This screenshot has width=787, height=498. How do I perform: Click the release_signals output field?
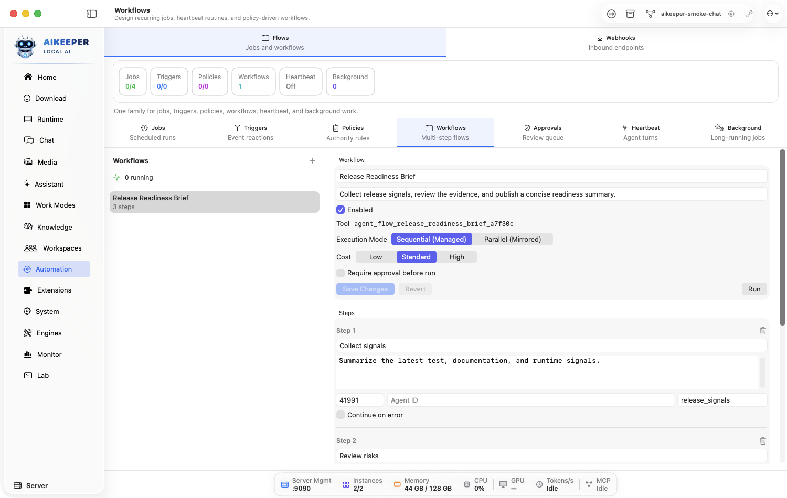(722, 400)
